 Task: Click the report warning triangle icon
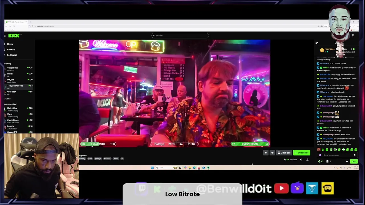point(307,160)
